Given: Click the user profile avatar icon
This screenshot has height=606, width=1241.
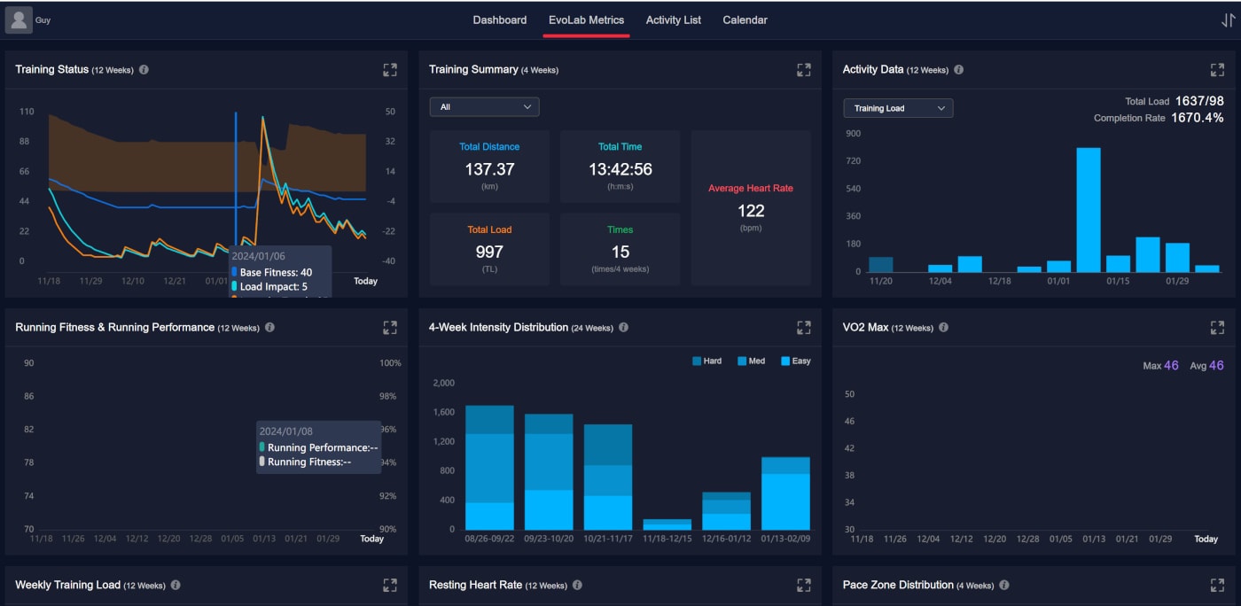Looking at the screenshot, I should point(19,19).
